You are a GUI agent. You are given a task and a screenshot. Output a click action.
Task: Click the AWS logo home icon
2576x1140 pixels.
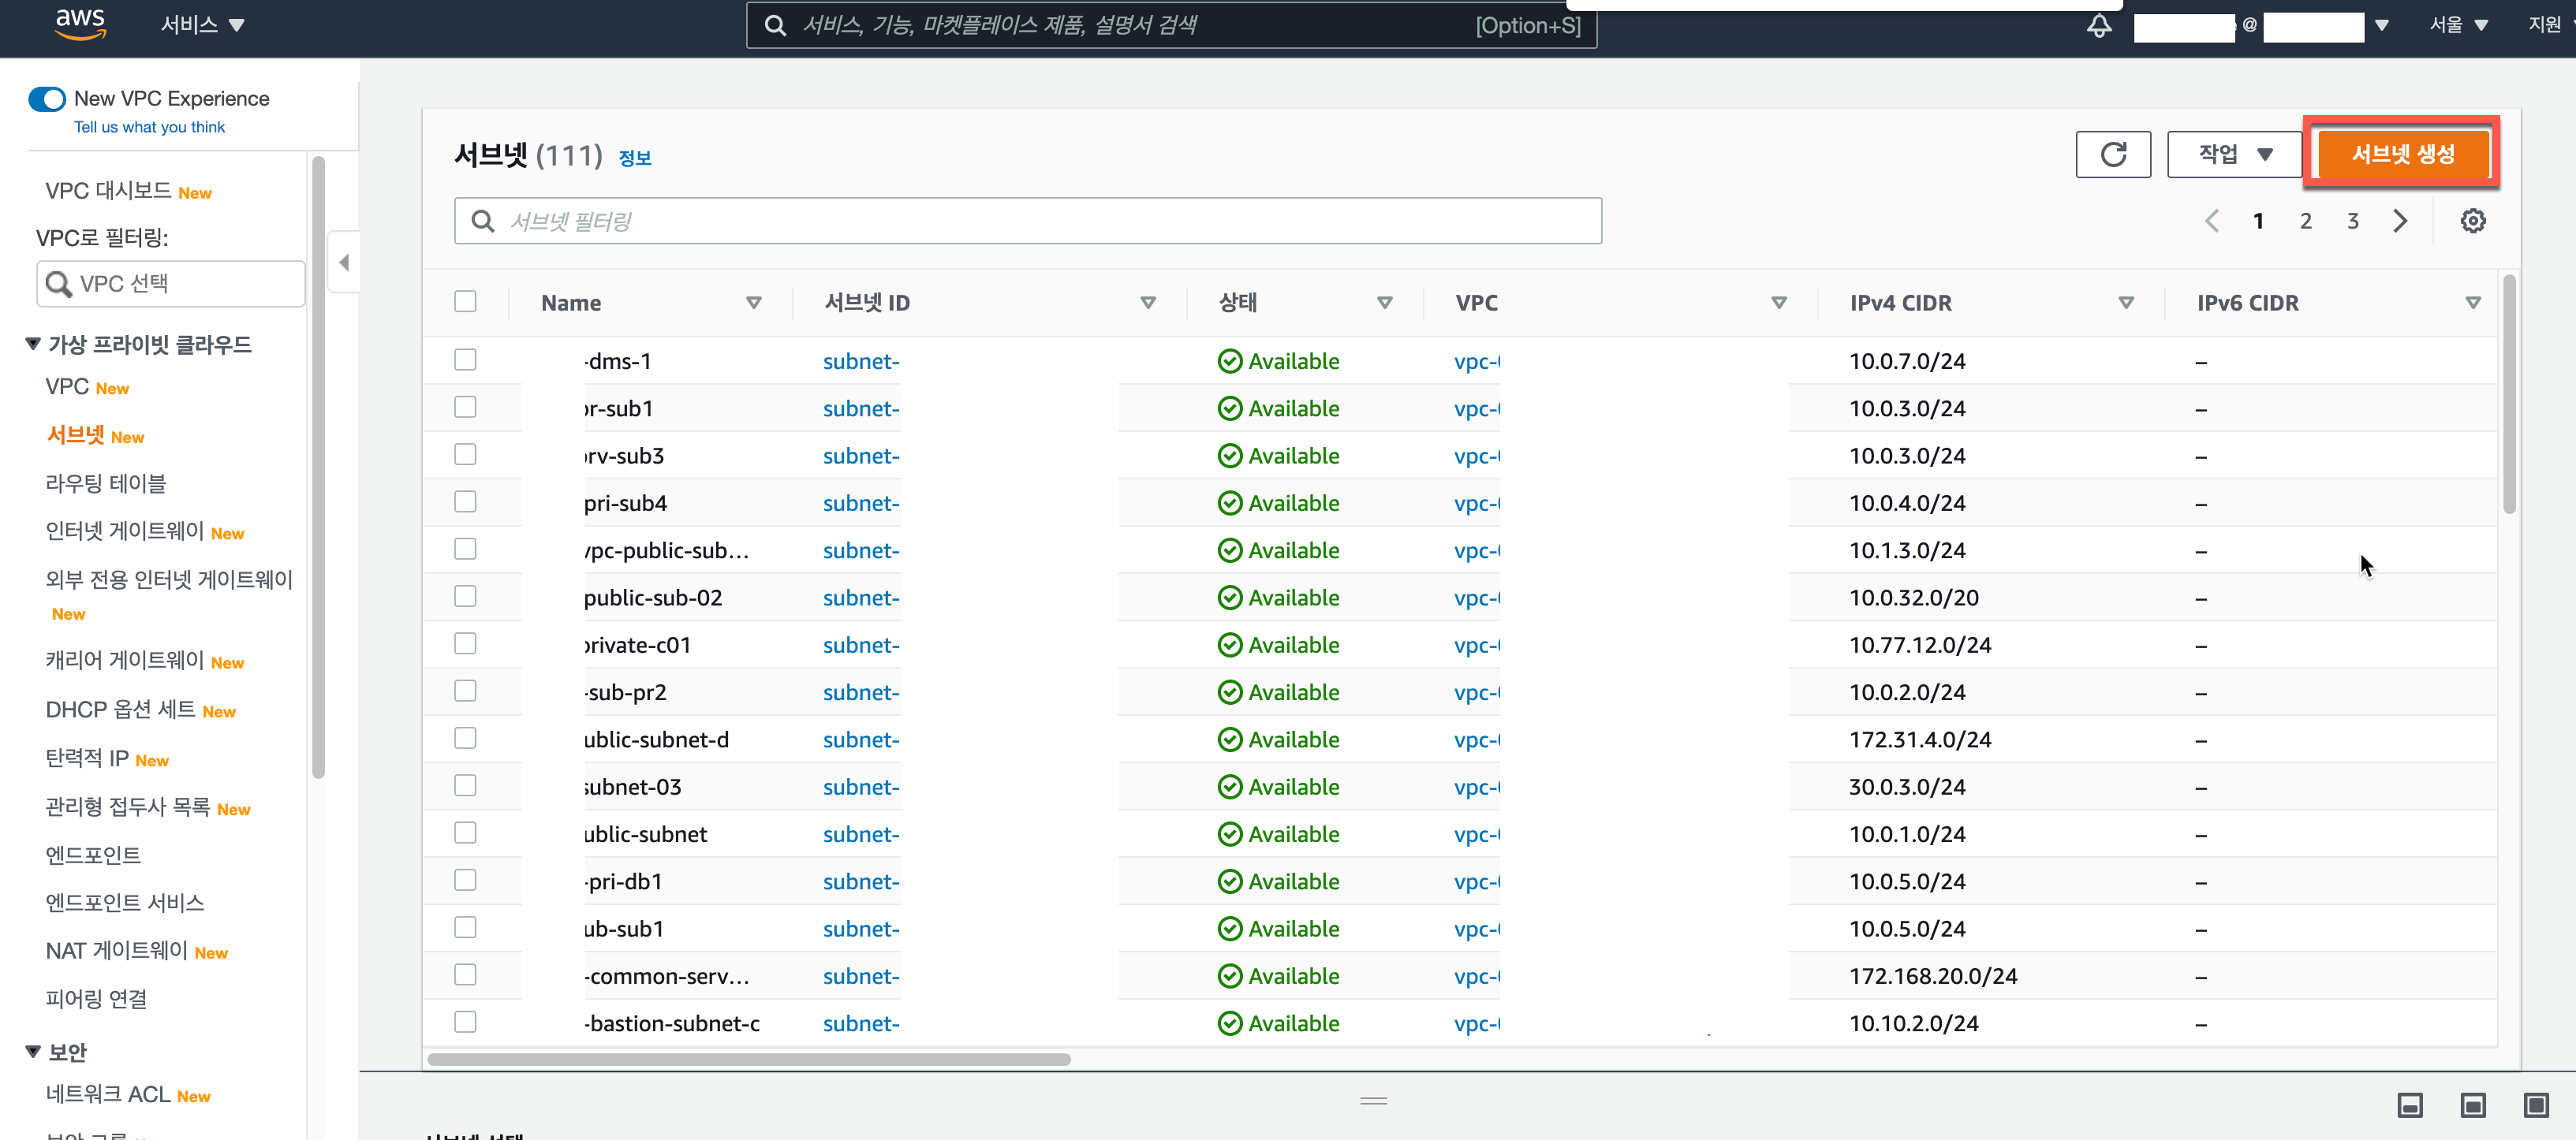tap(80, 24)
